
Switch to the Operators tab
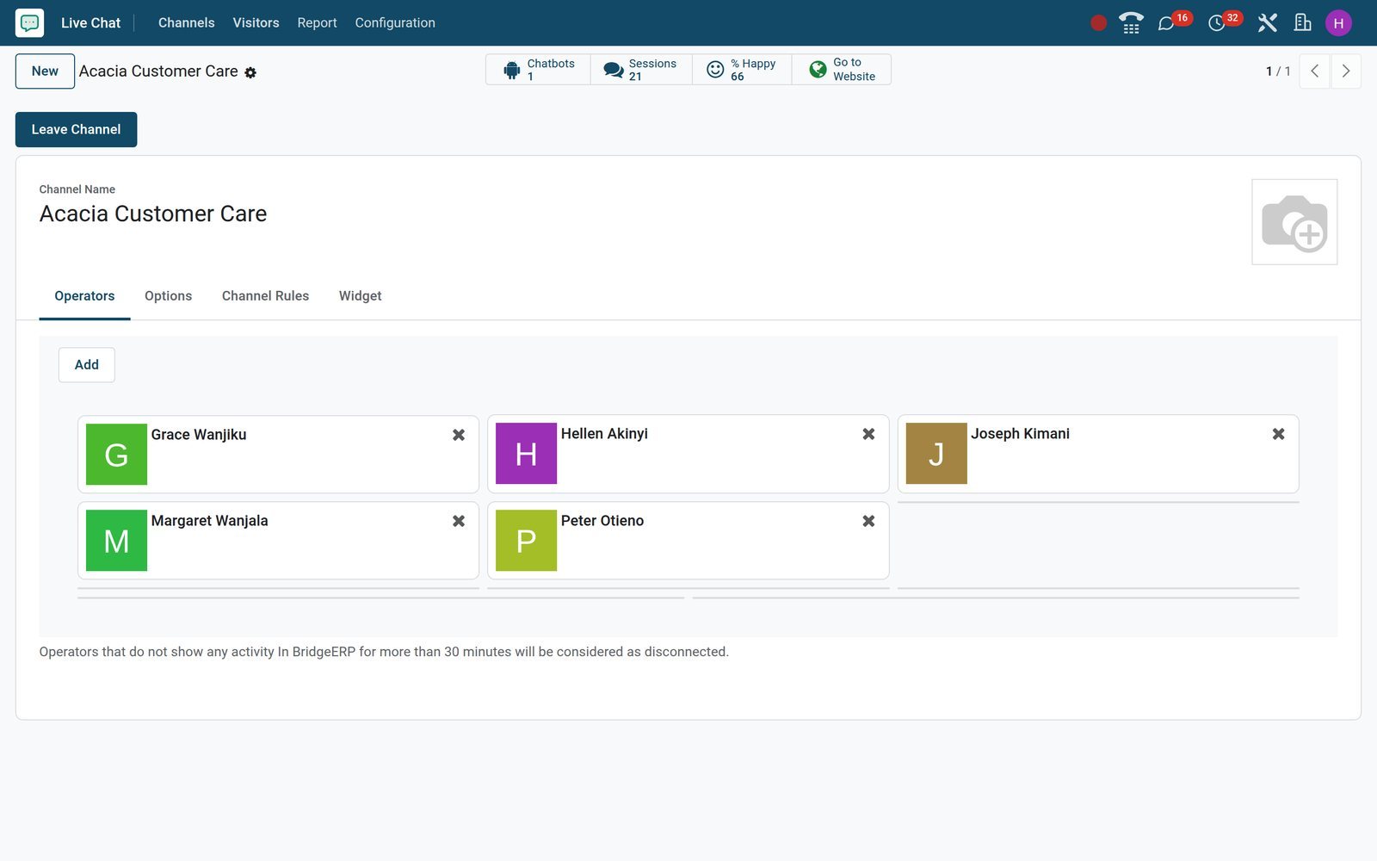point(84,296)
